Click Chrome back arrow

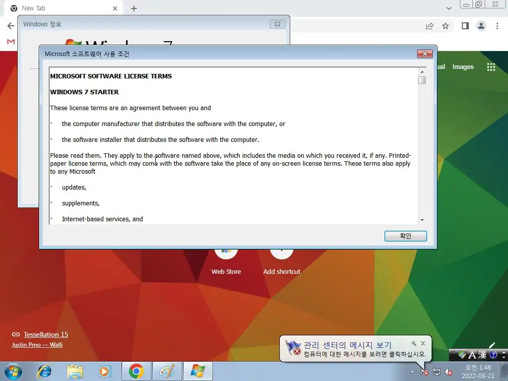pos(11,26)
